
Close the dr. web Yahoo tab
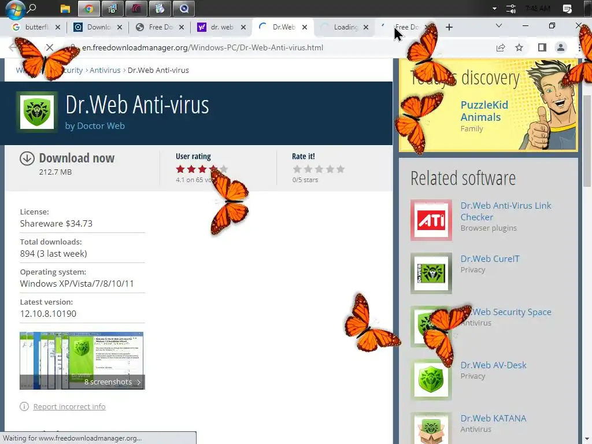point(243,27)
